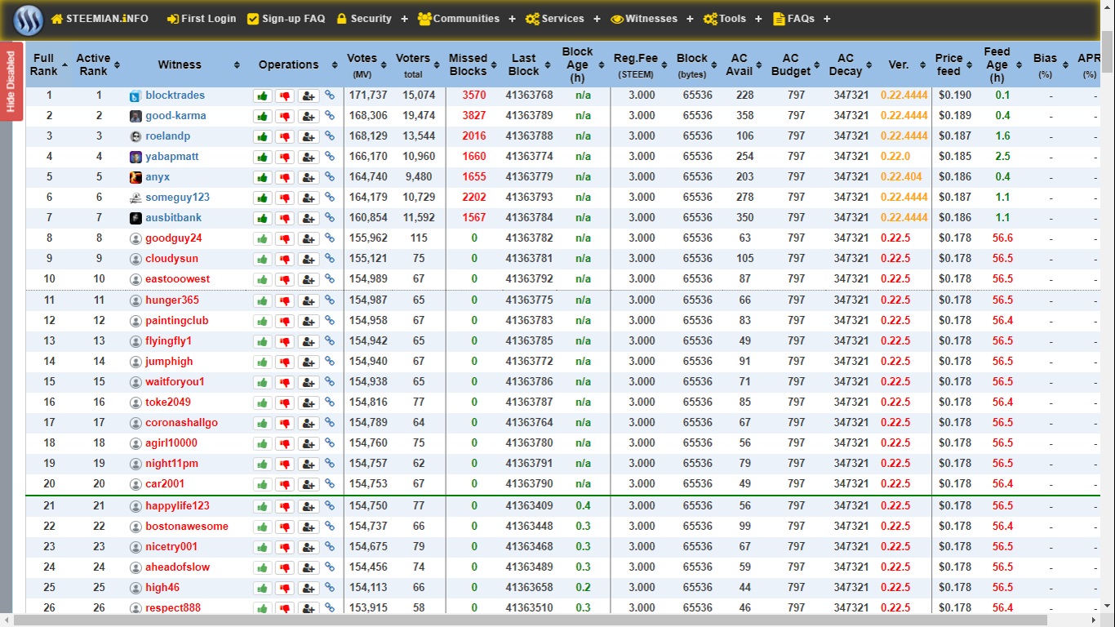Sort table by Missed Blocks arrows
The width and height of the screenshot is (1115, 627).
[492, 65]
